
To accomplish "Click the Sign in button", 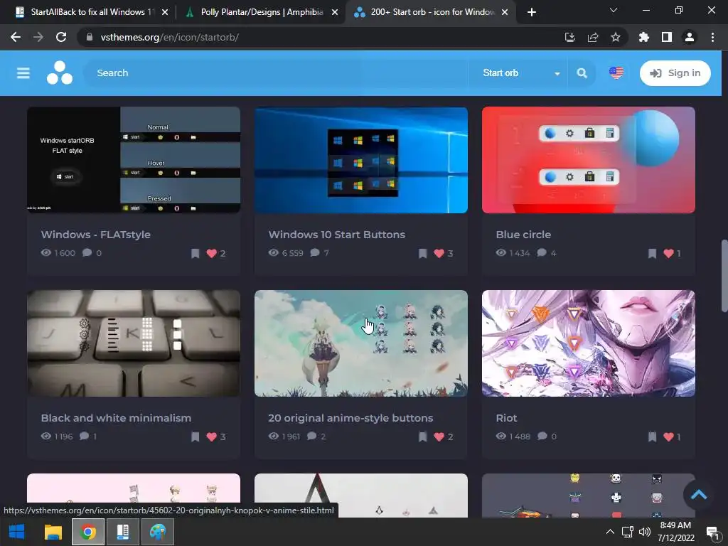I will tap(675, 73).
